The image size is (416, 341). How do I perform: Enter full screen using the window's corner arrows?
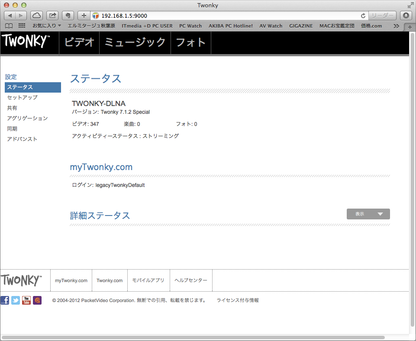[410, 5]
